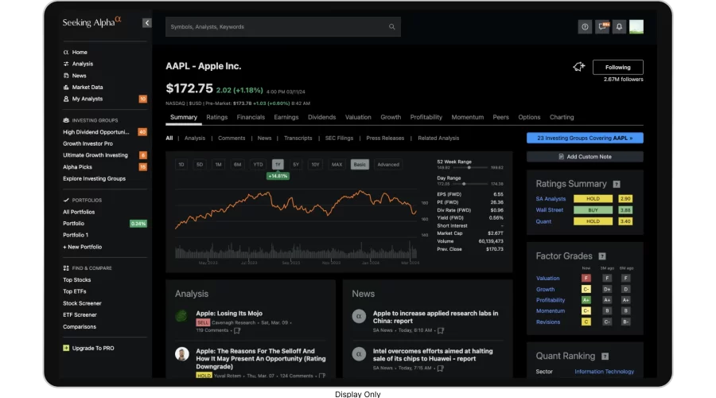Open the Wall Street rating link
The image size is (716, 398).
pos(549,210)
